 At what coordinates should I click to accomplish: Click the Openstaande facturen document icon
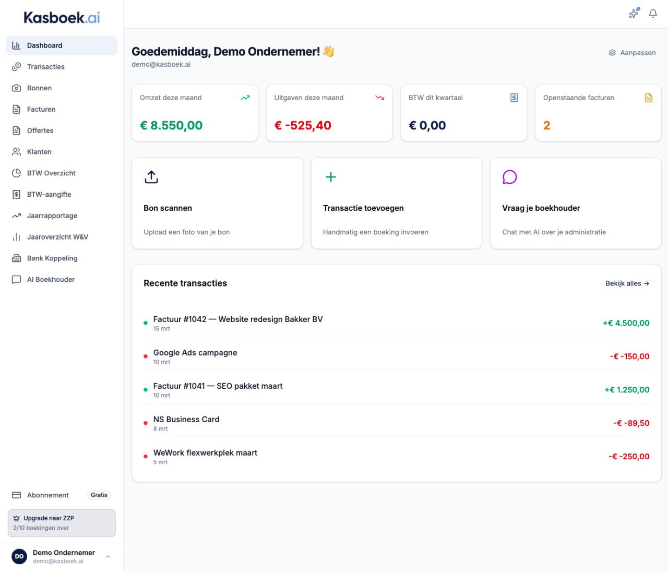point(648,98)
